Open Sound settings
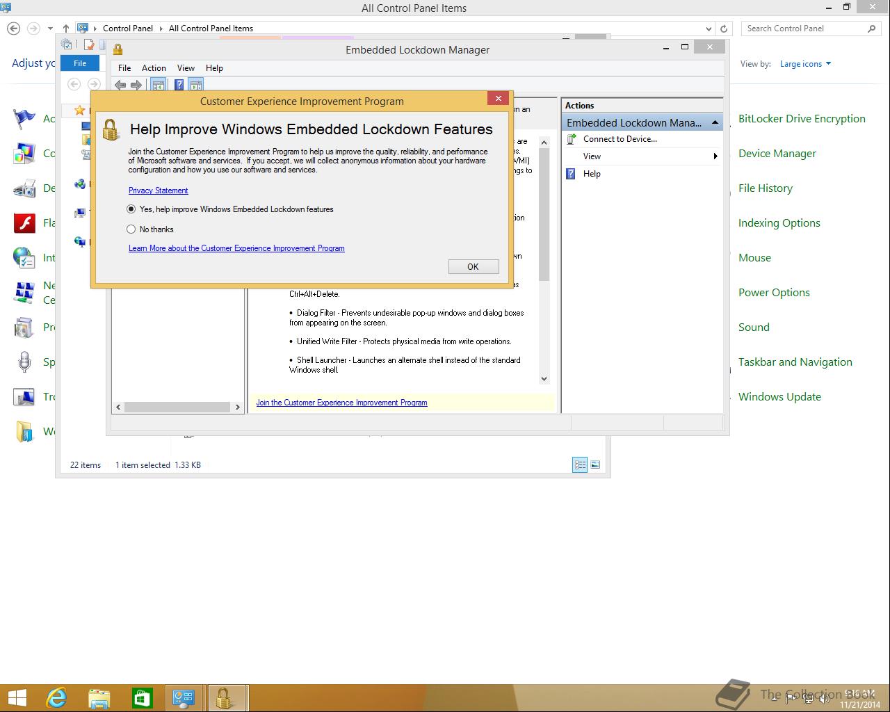The width and height of the screenshot is (890, 712). (754, 327)
